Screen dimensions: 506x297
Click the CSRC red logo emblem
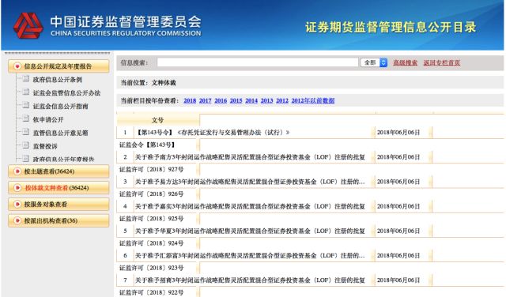click(28, 26)
